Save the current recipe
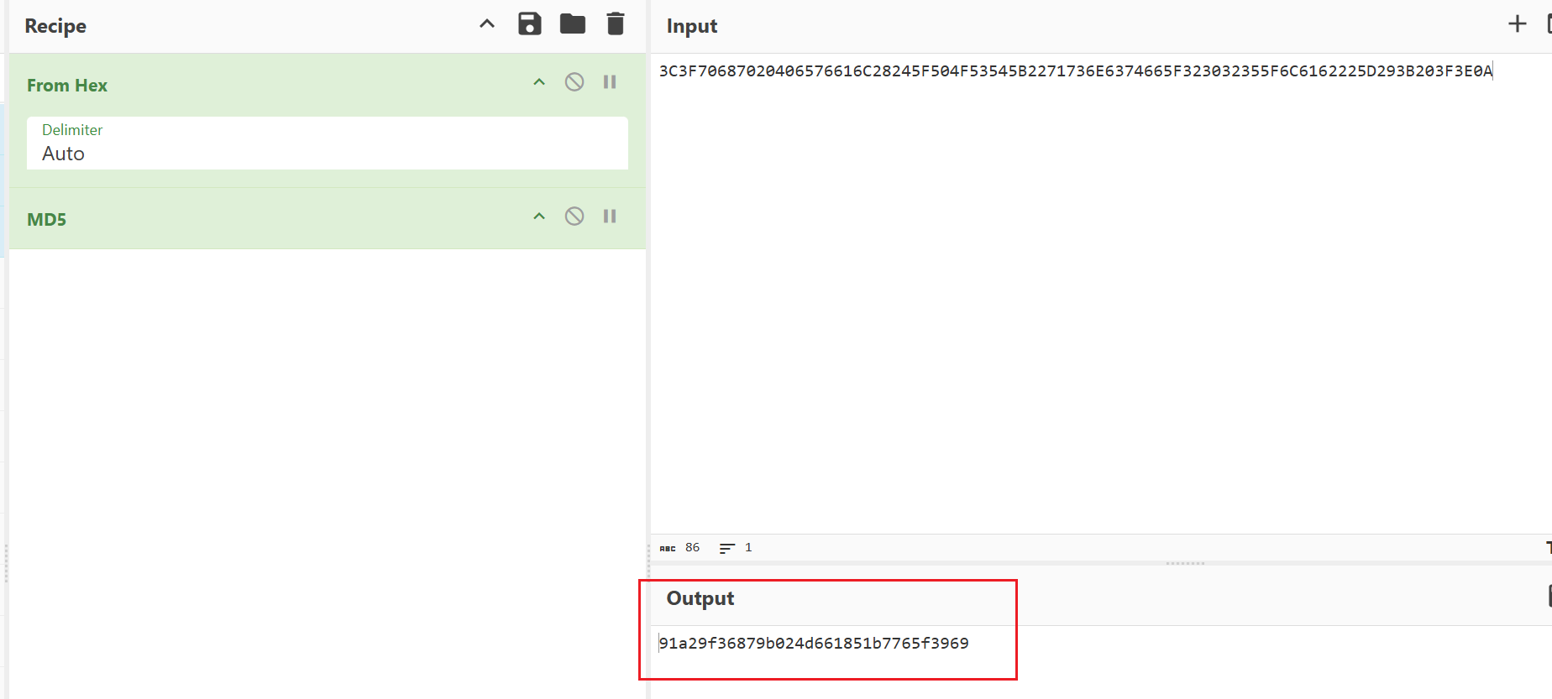1552x699 pixels. pos(529,24)
